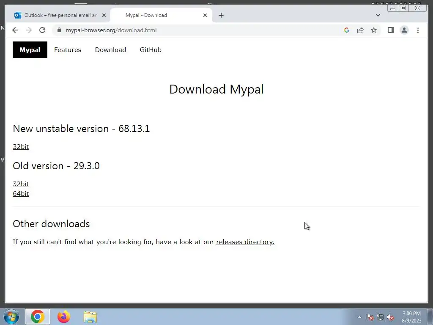Share this page using the share icon
Image resolution: width=433 pixels, height=325 pixels.
[x=360, y=30]
